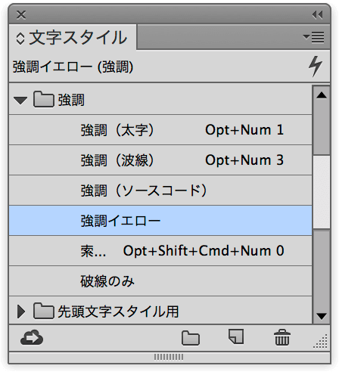
Task: Select the 強調（ソースコード） style
Action: (x=160, y=191)
